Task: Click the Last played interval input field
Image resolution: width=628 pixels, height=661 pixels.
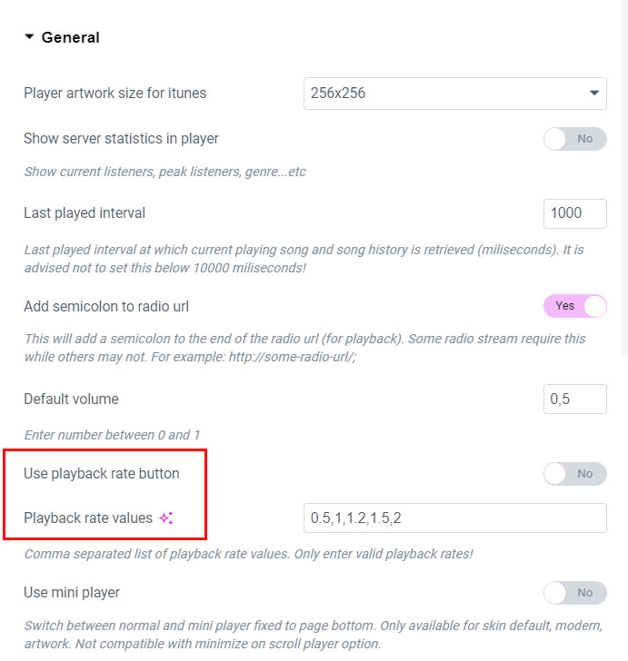Action: coord(574,213)
